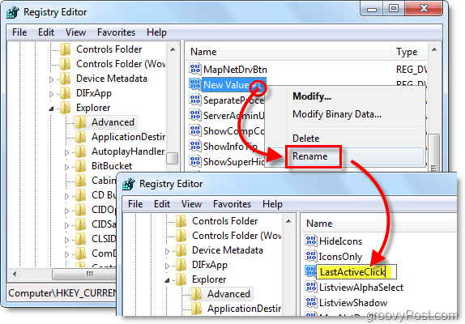This screenshot has width=465, height=324.
Task: Open the View menu in front window
Action: [x=191, y=204]
